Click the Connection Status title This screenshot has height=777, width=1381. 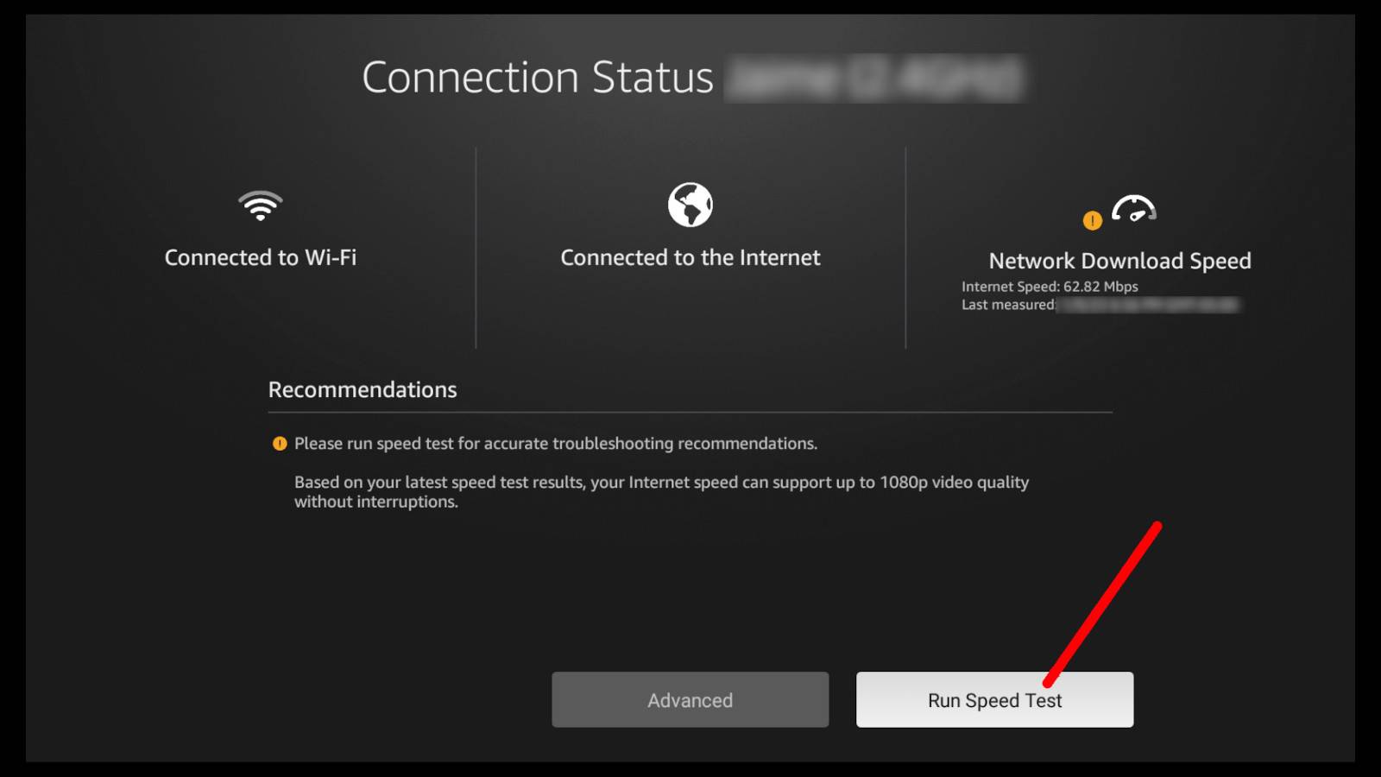(538, 78)
